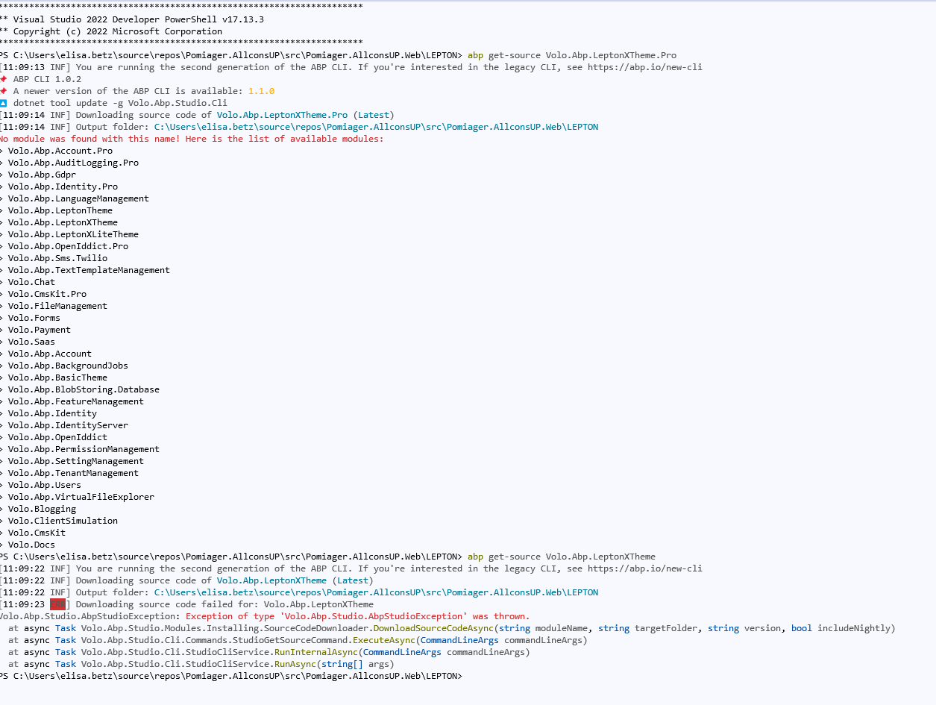936x705 pixels.
Task: Click the blue up-arrow icon before dotnet tool update
Action: click(x=4, y=103)
